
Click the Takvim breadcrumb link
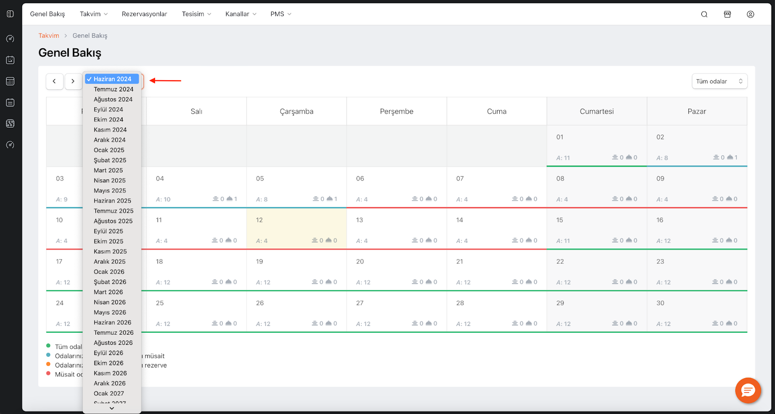[x=49, y=36]
